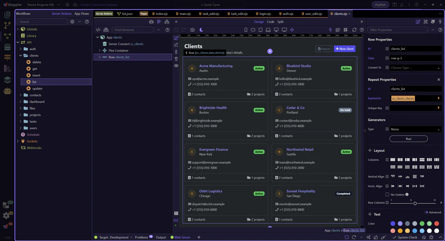Expand the contacts folder

click(20, 95)
